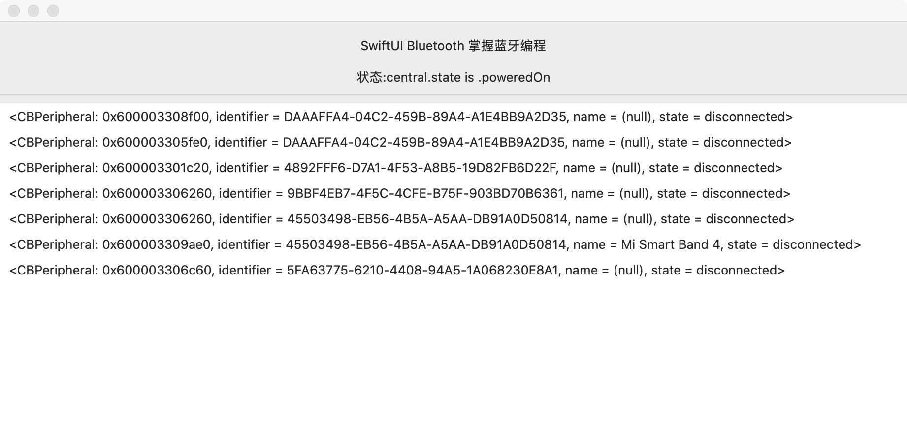Viewport: 907px width, 426px height.
Task: Click the window close button
Action: (14, 11)
